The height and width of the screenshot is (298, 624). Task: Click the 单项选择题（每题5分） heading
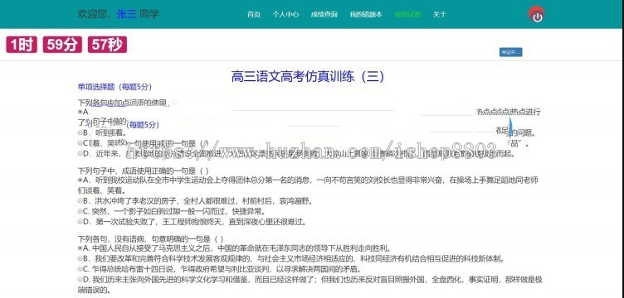pos(115,87)
